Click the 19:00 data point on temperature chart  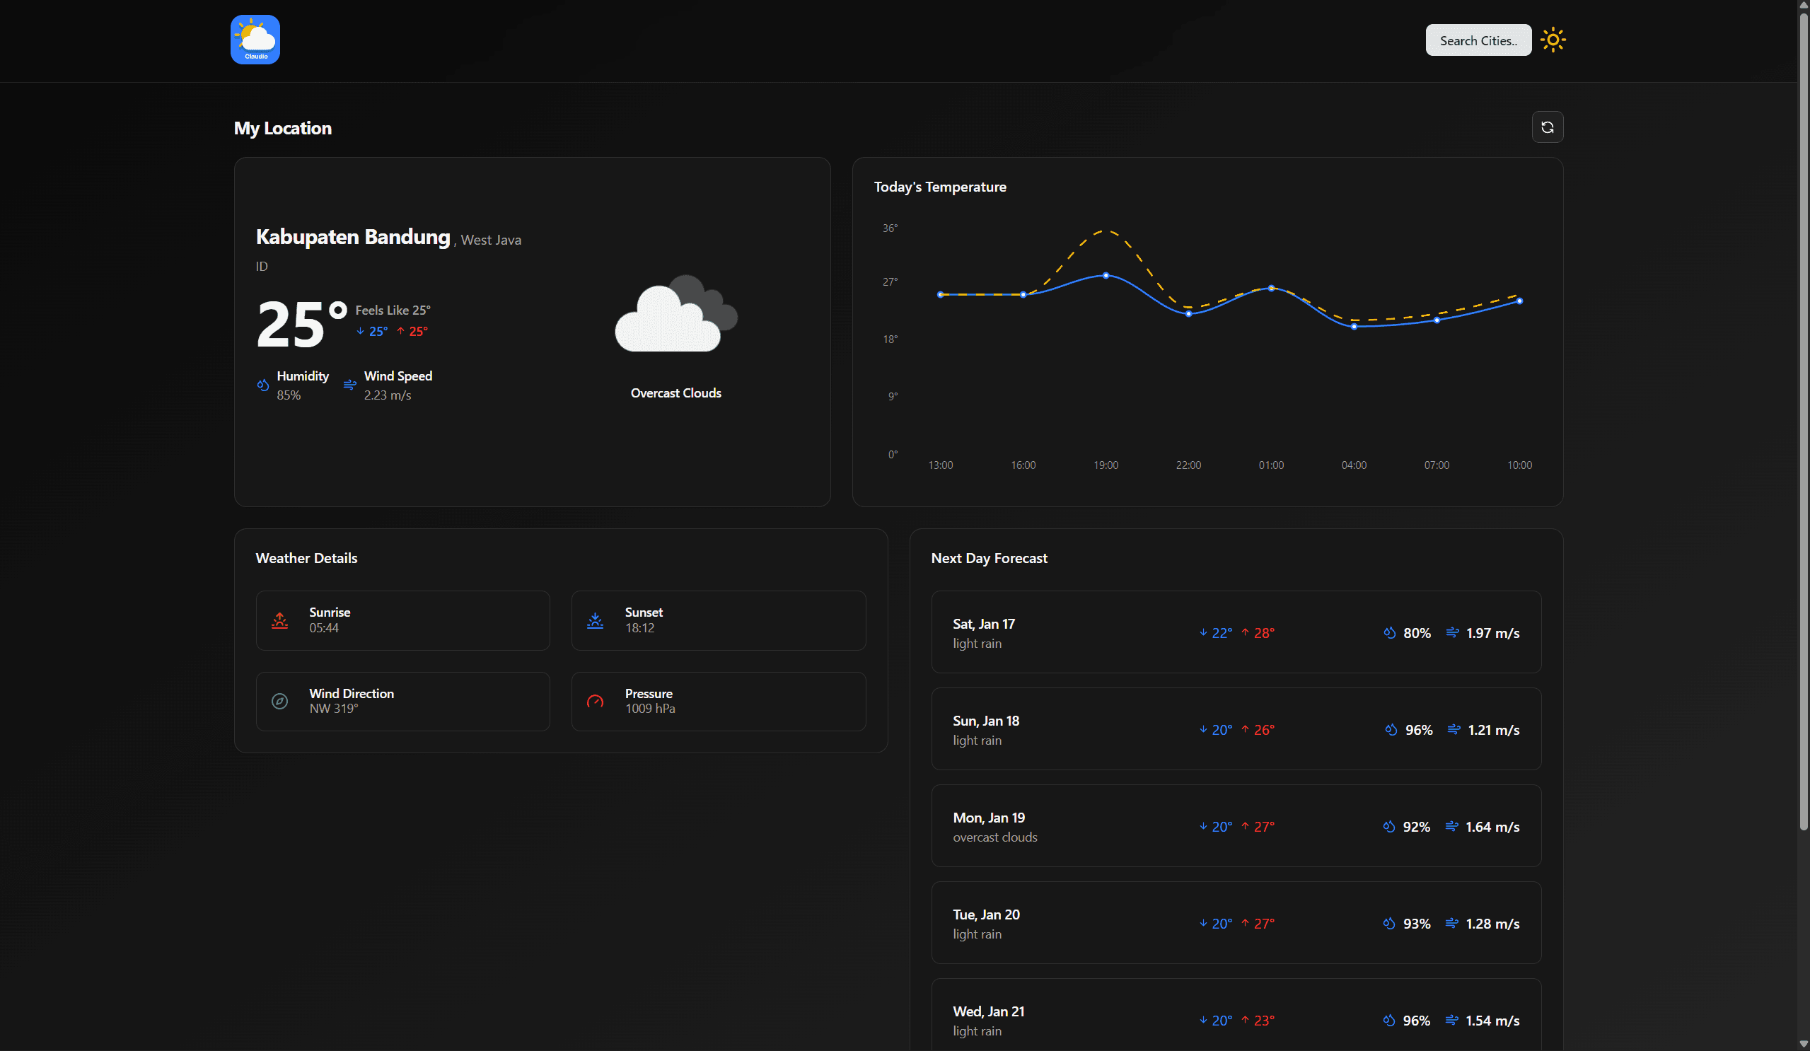[x=1106, y=276]
